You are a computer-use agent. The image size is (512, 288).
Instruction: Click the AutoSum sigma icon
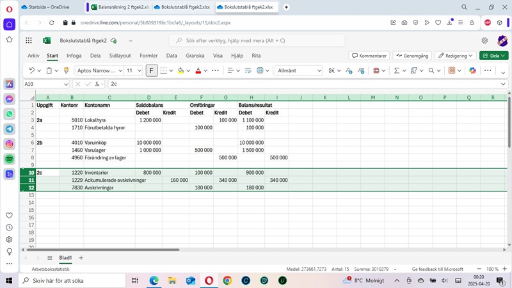point(396,70)
